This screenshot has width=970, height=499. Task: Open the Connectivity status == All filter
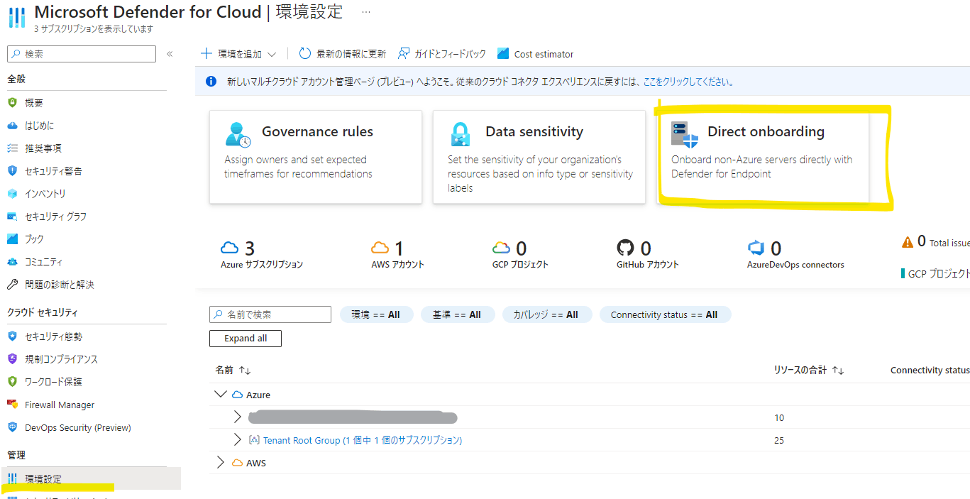point(665,314)
